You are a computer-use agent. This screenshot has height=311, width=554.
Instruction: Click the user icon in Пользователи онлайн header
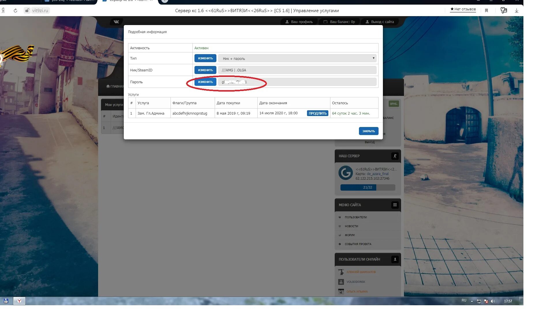point(395,259)
